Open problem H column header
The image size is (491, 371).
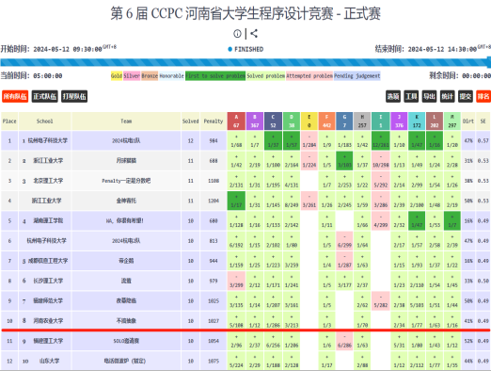(362, 121)
